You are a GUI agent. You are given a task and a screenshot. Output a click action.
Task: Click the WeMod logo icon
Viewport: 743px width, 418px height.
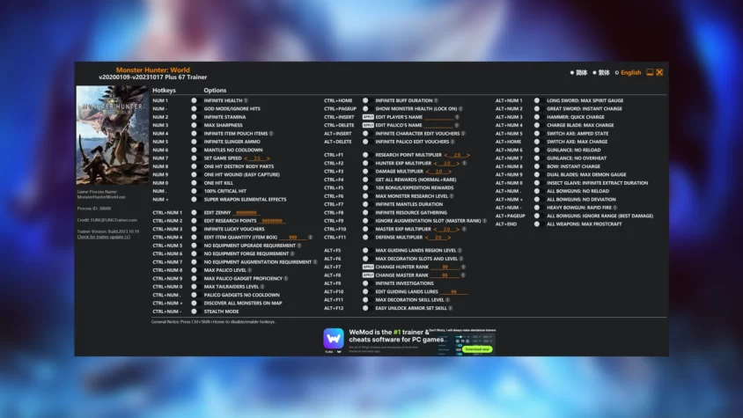tap(334, 339)
